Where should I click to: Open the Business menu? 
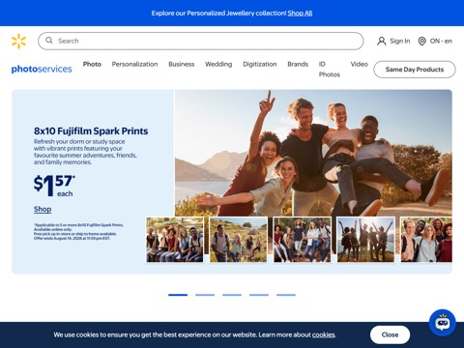tap(182, 64)
